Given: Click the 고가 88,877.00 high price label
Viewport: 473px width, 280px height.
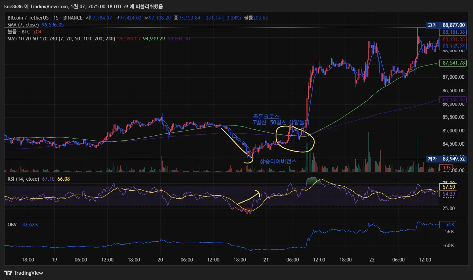Looking at the screenshot, I should pos(446,25).
